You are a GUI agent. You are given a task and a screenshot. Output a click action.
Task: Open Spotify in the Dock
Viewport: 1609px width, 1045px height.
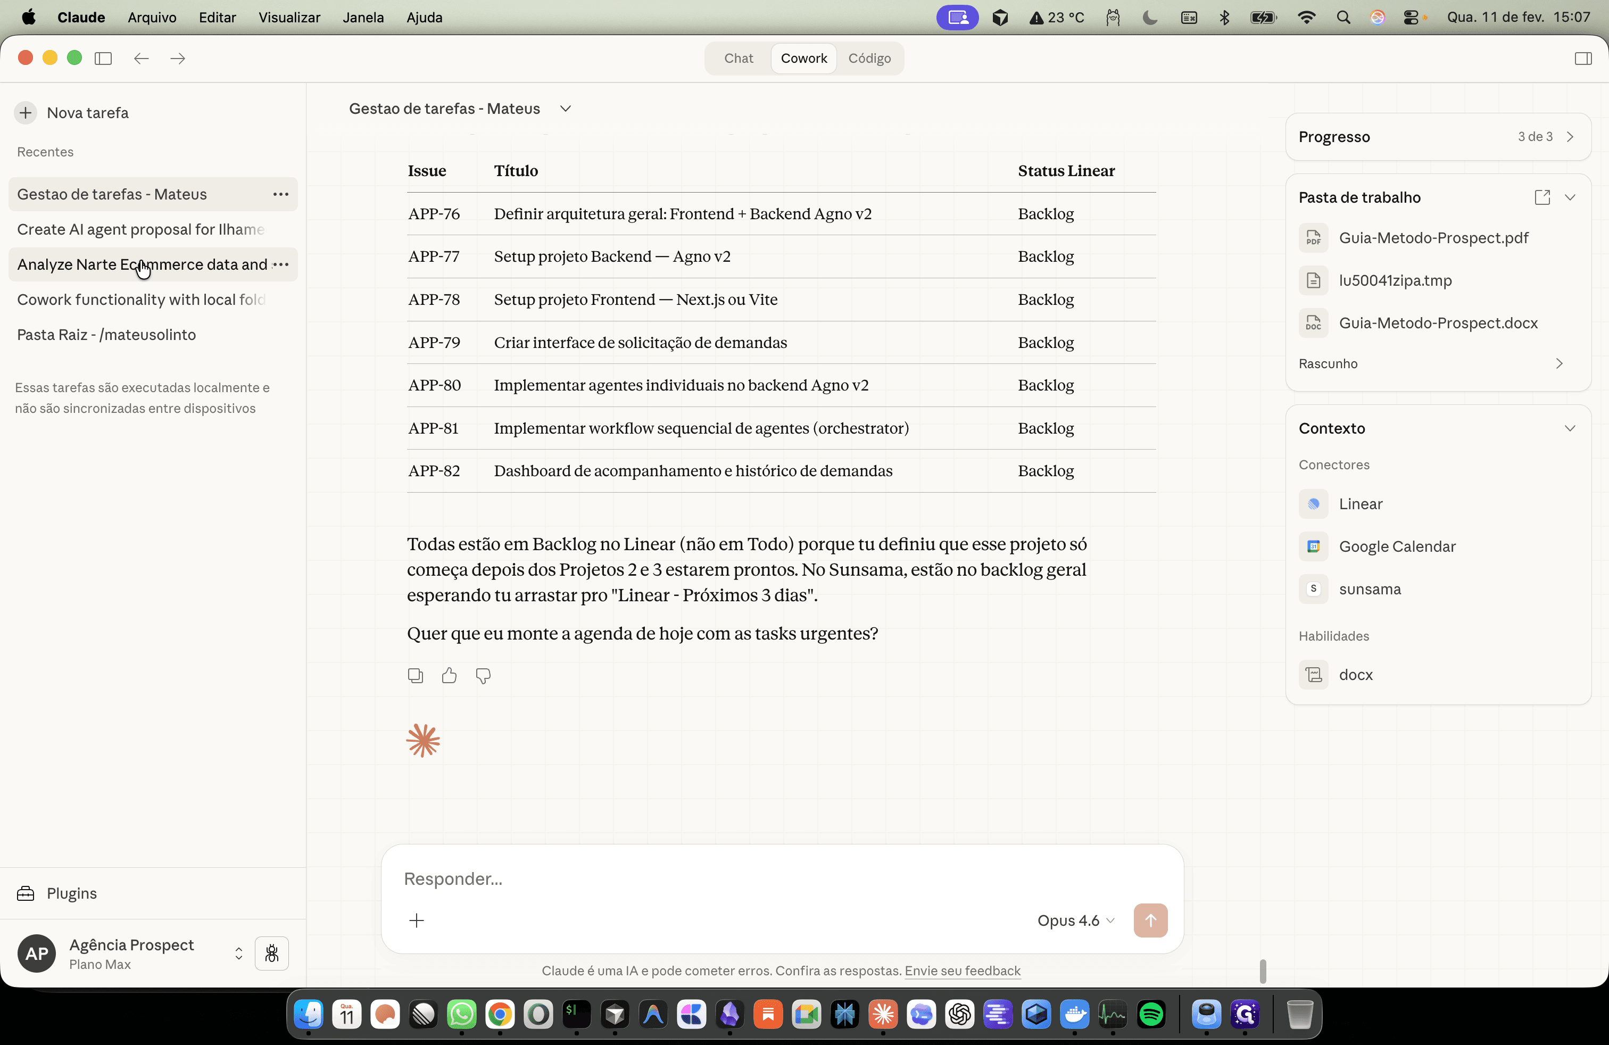click(x=1151, y=1015)
